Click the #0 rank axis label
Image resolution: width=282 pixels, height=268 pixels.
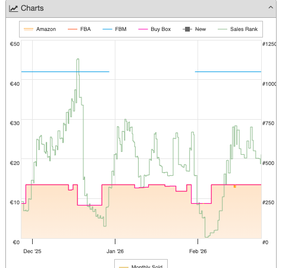265,242
